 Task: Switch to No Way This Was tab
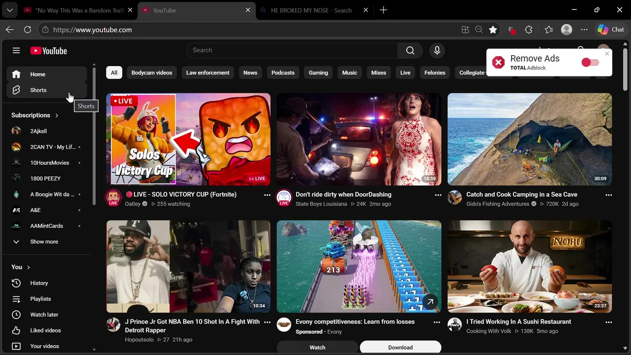[78, 10]
